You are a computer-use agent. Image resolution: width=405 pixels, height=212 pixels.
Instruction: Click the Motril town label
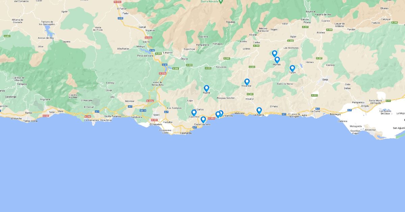click(157, 115)
